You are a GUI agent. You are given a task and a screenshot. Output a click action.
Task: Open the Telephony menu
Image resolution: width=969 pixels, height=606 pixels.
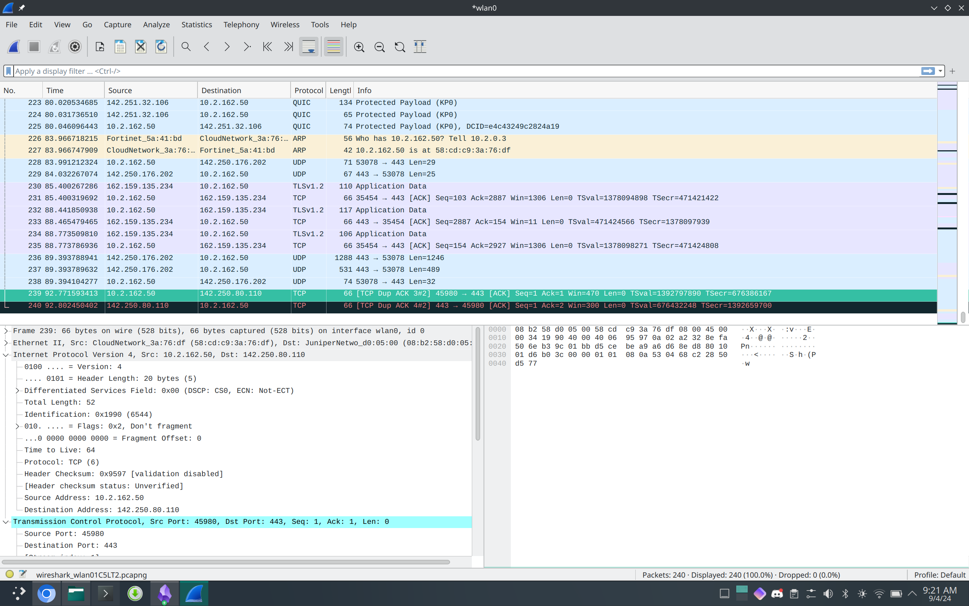241,25
